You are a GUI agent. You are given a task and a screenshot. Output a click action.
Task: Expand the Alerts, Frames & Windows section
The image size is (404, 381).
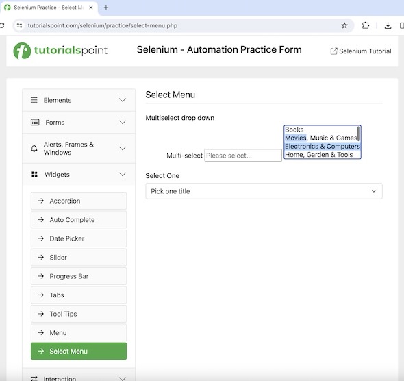[79, 149]
